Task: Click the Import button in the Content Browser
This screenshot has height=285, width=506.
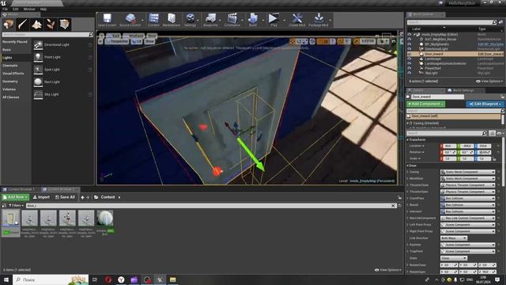Action: [x=41, y=197]
